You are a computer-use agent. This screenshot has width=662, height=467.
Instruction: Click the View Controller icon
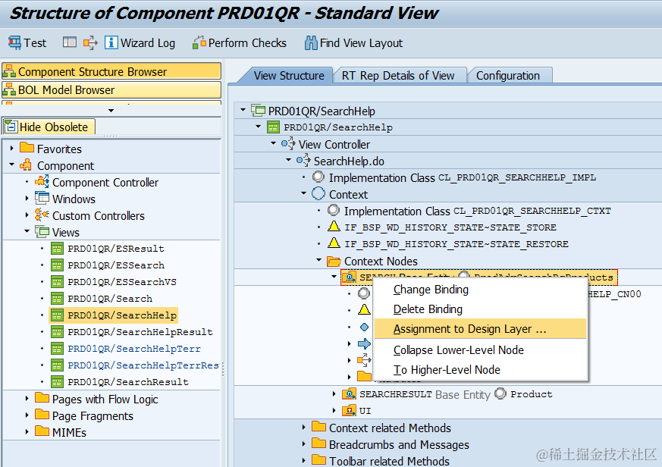(288, 144)
